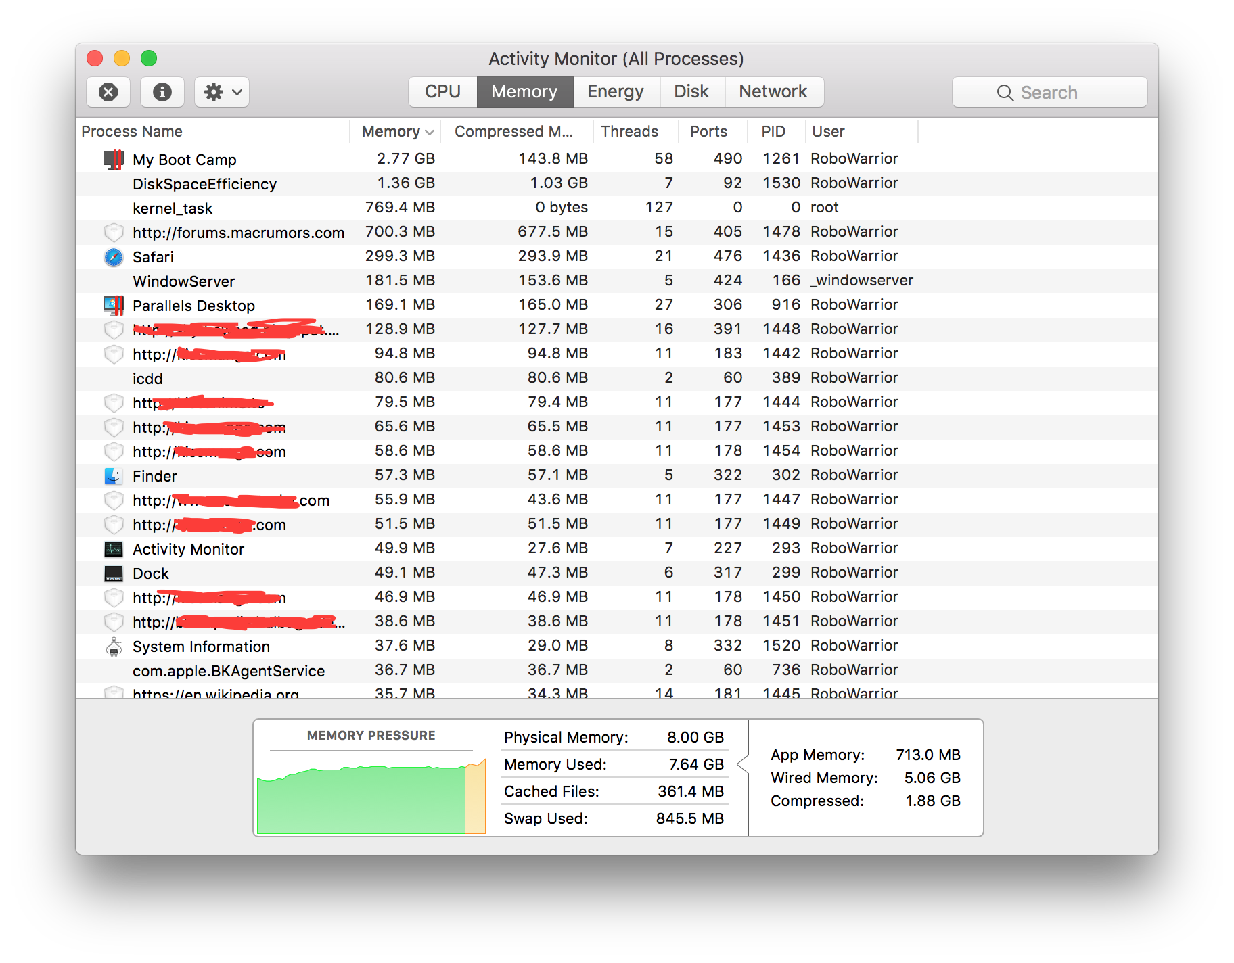
Task: Click the Activity Monitor app icon
Action: pyautogui.click(x=114, y=549)
